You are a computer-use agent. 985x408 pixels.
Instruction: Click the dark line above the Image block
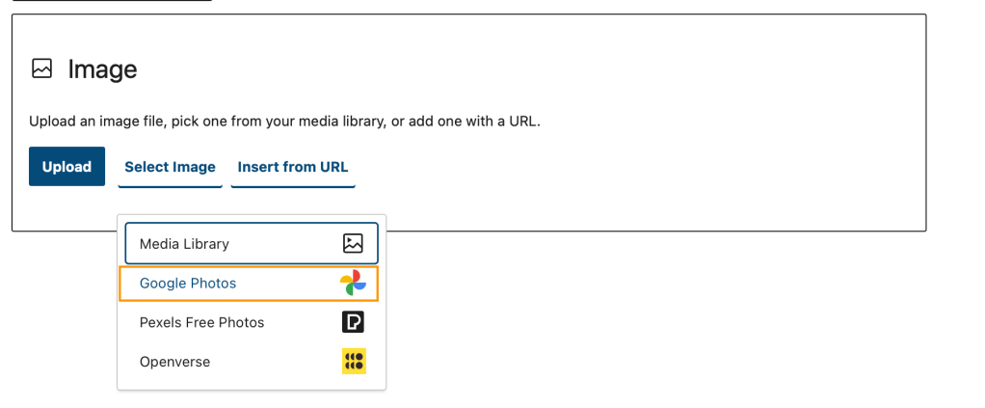111,1
